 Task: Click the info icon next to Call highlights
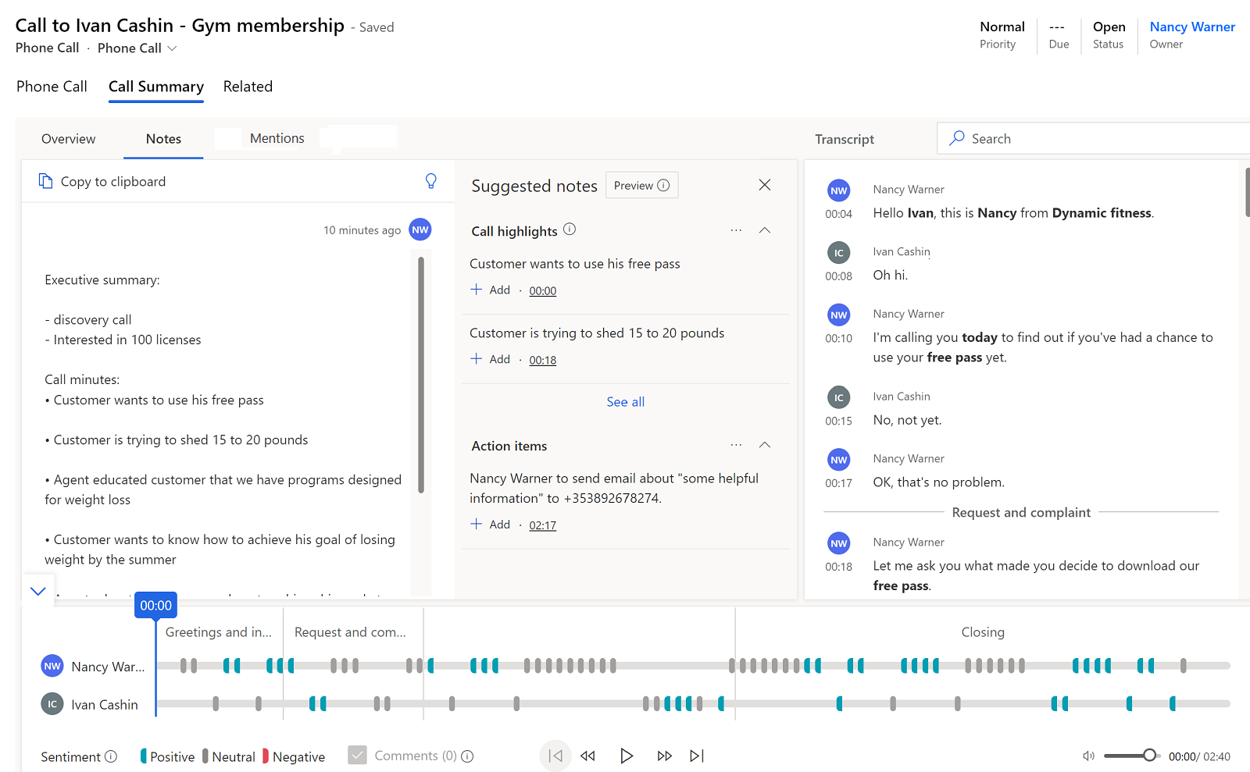tap(570, 229)
